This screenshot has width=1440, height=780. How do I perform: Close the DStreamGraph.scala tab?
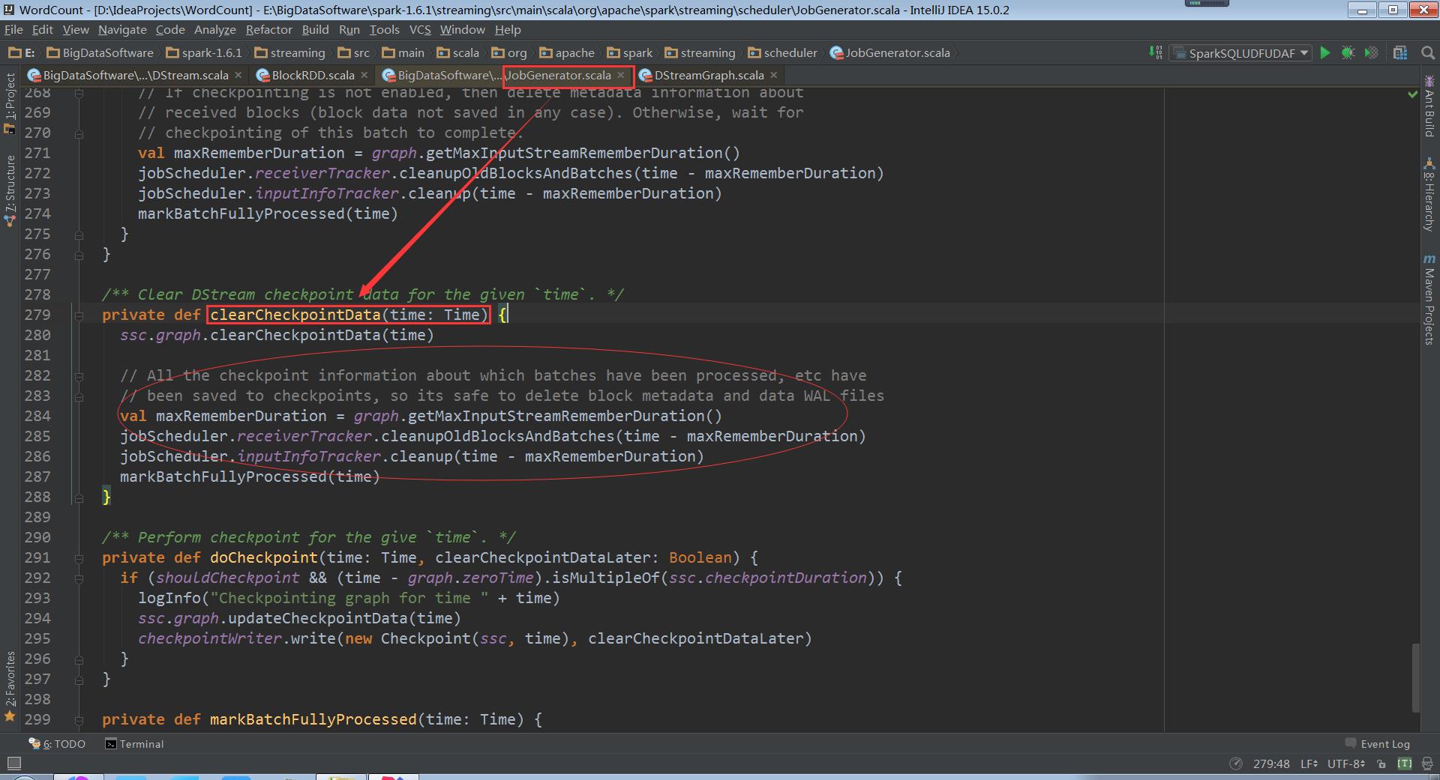[x=774, y=75]
